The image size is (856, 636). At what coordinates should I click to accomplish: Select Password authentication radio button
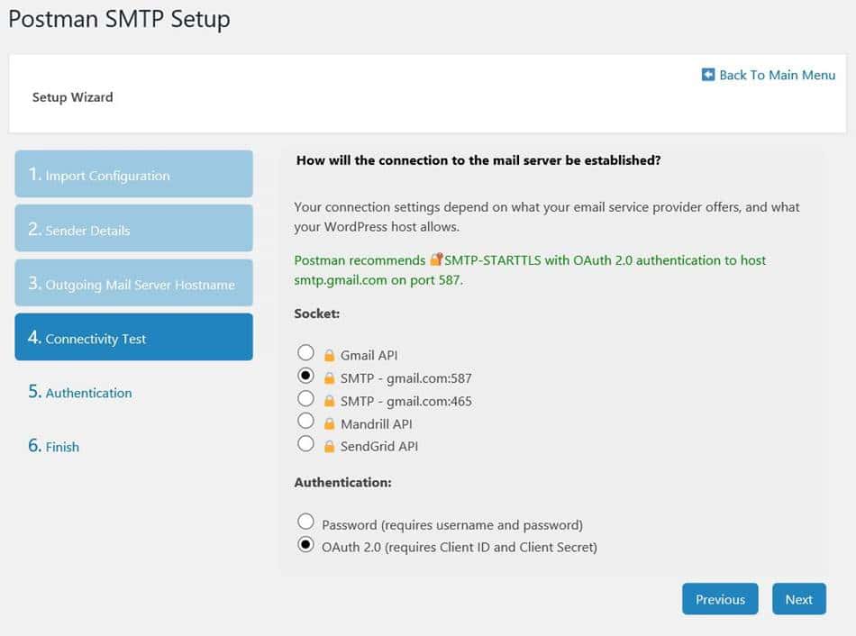(x=306, y=522)
